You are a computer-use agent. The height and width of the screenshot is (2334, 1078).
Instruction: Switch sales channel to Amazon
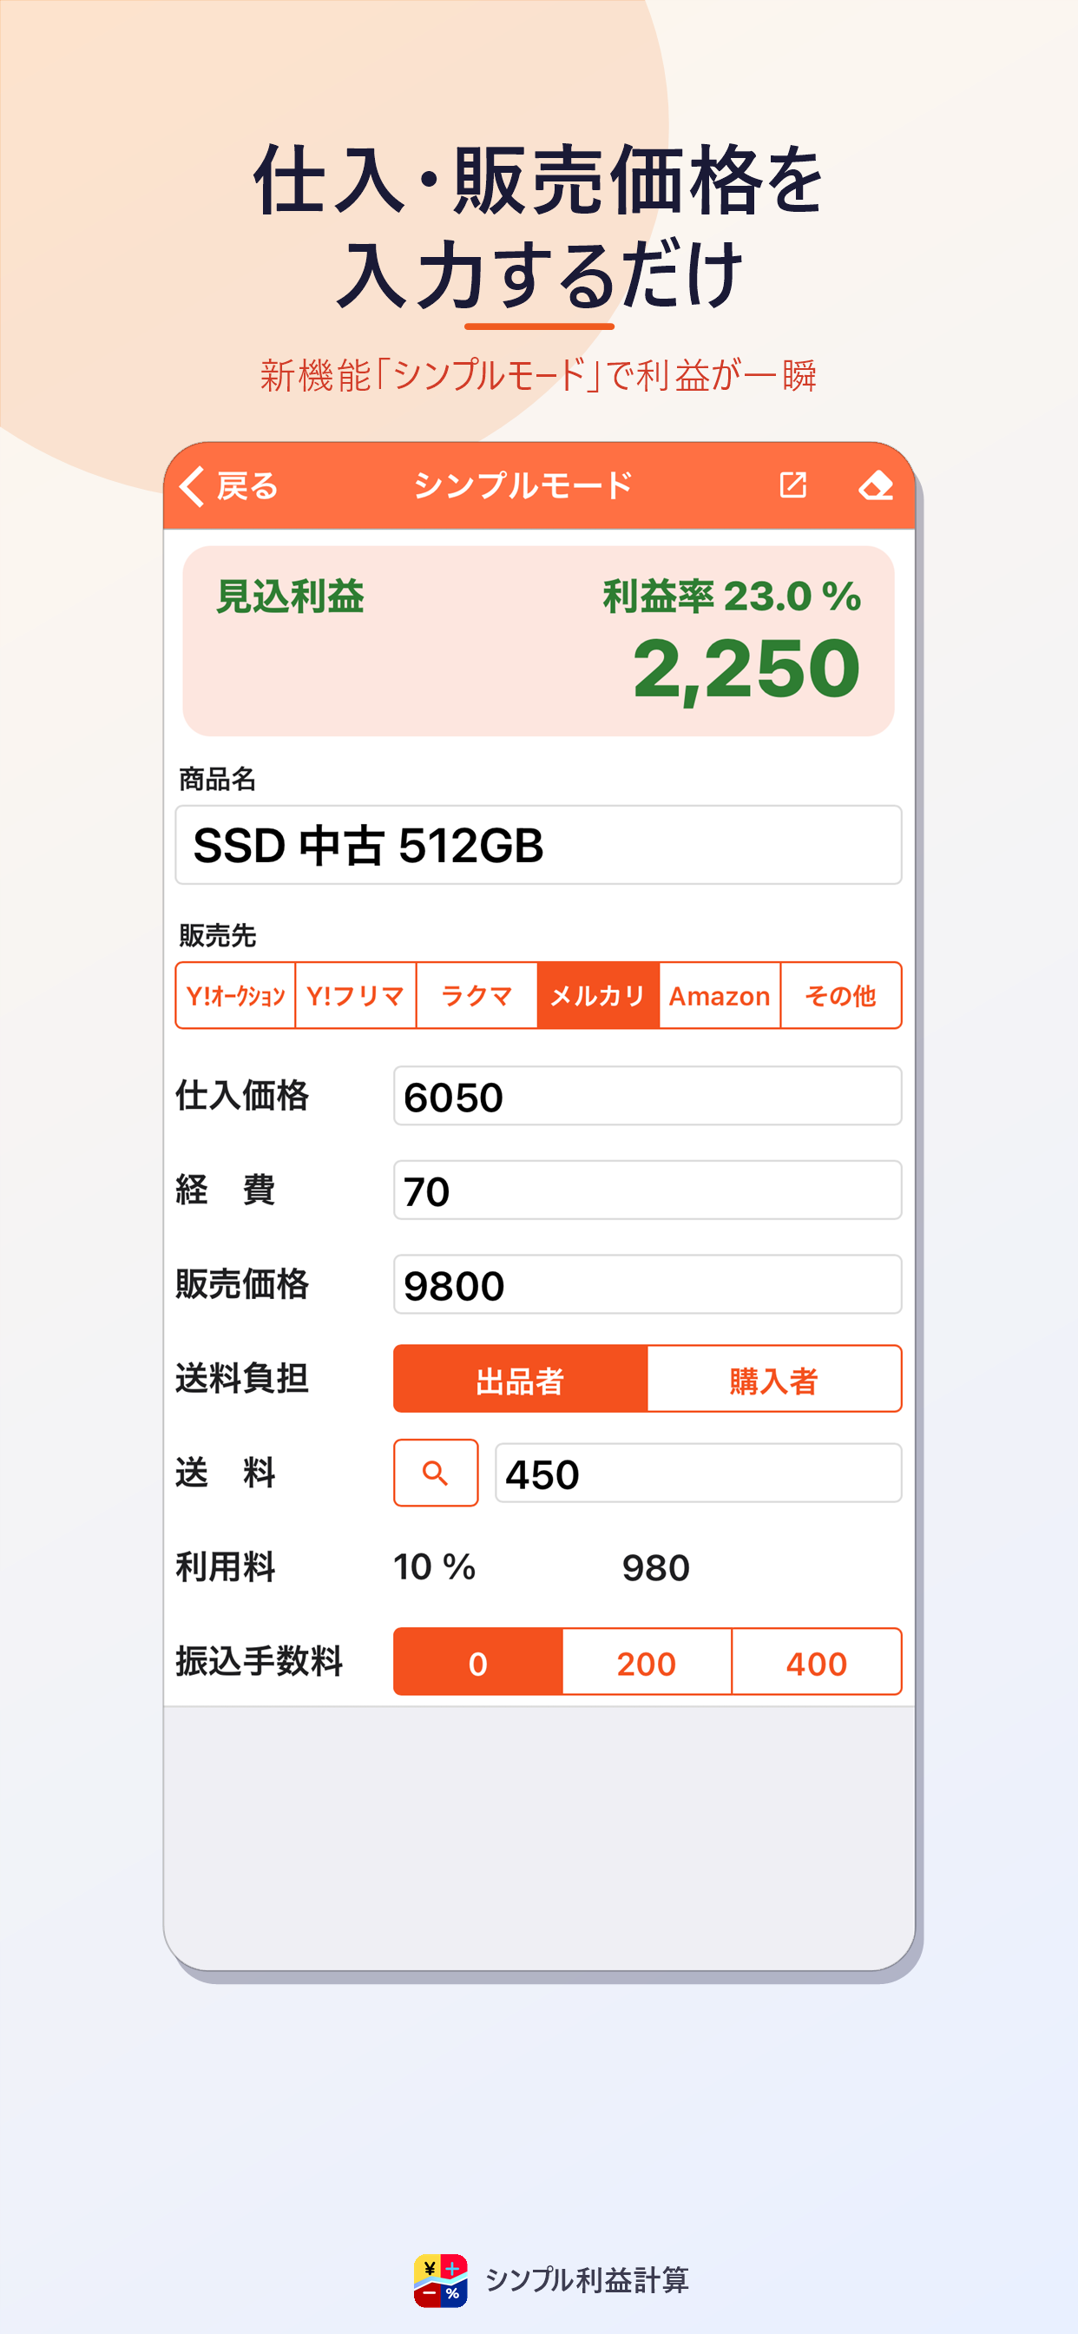pos(720,996)
